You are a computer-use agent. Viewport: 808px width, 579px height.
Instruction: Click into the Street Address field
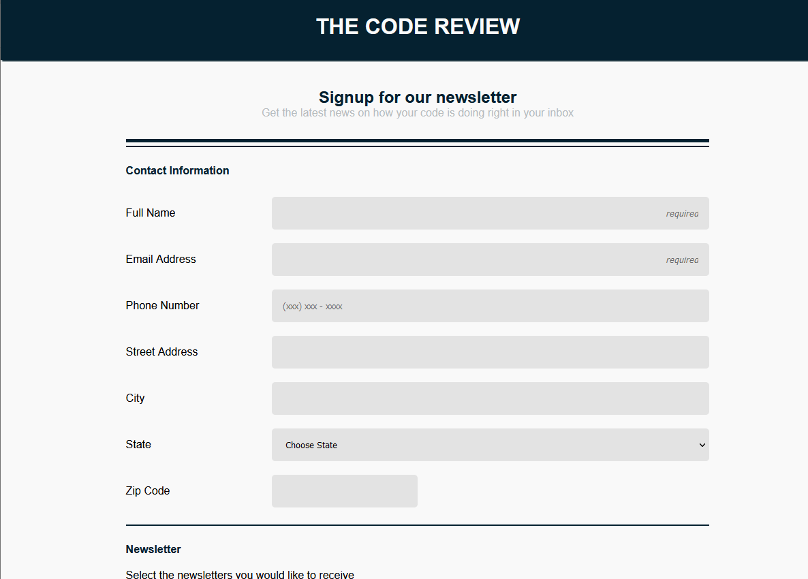(490, 352)
